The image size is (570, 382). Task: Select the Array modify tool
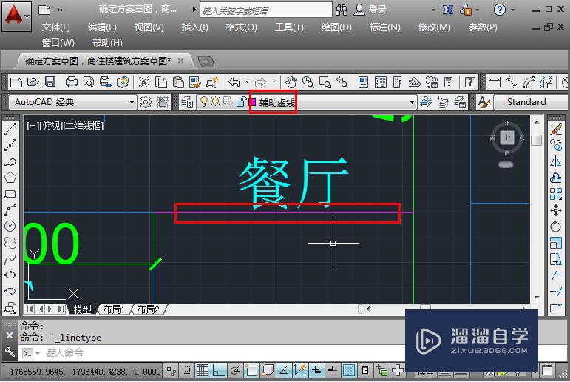(x=556, y=194)
